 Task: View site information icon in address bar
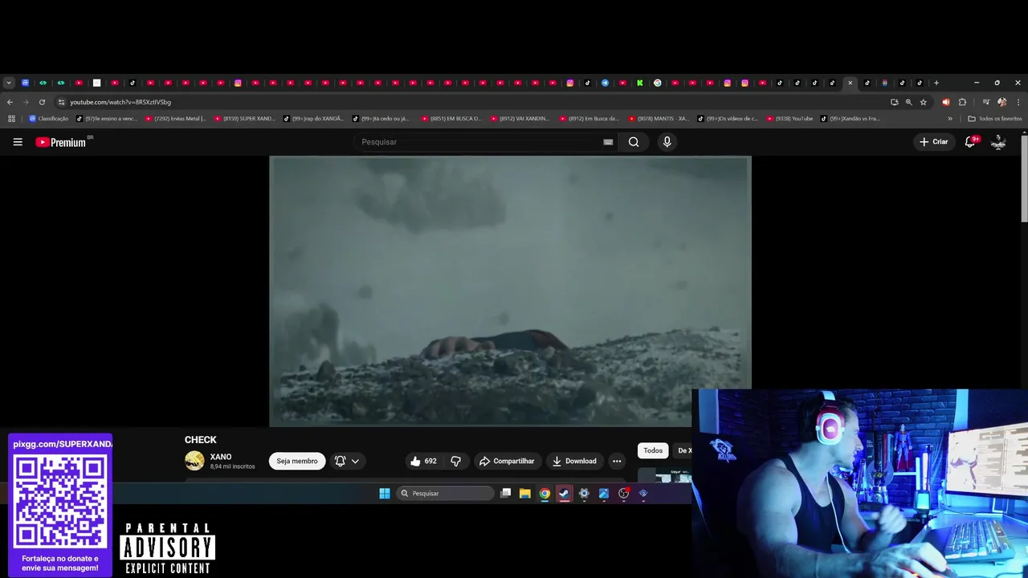point(61,102)
